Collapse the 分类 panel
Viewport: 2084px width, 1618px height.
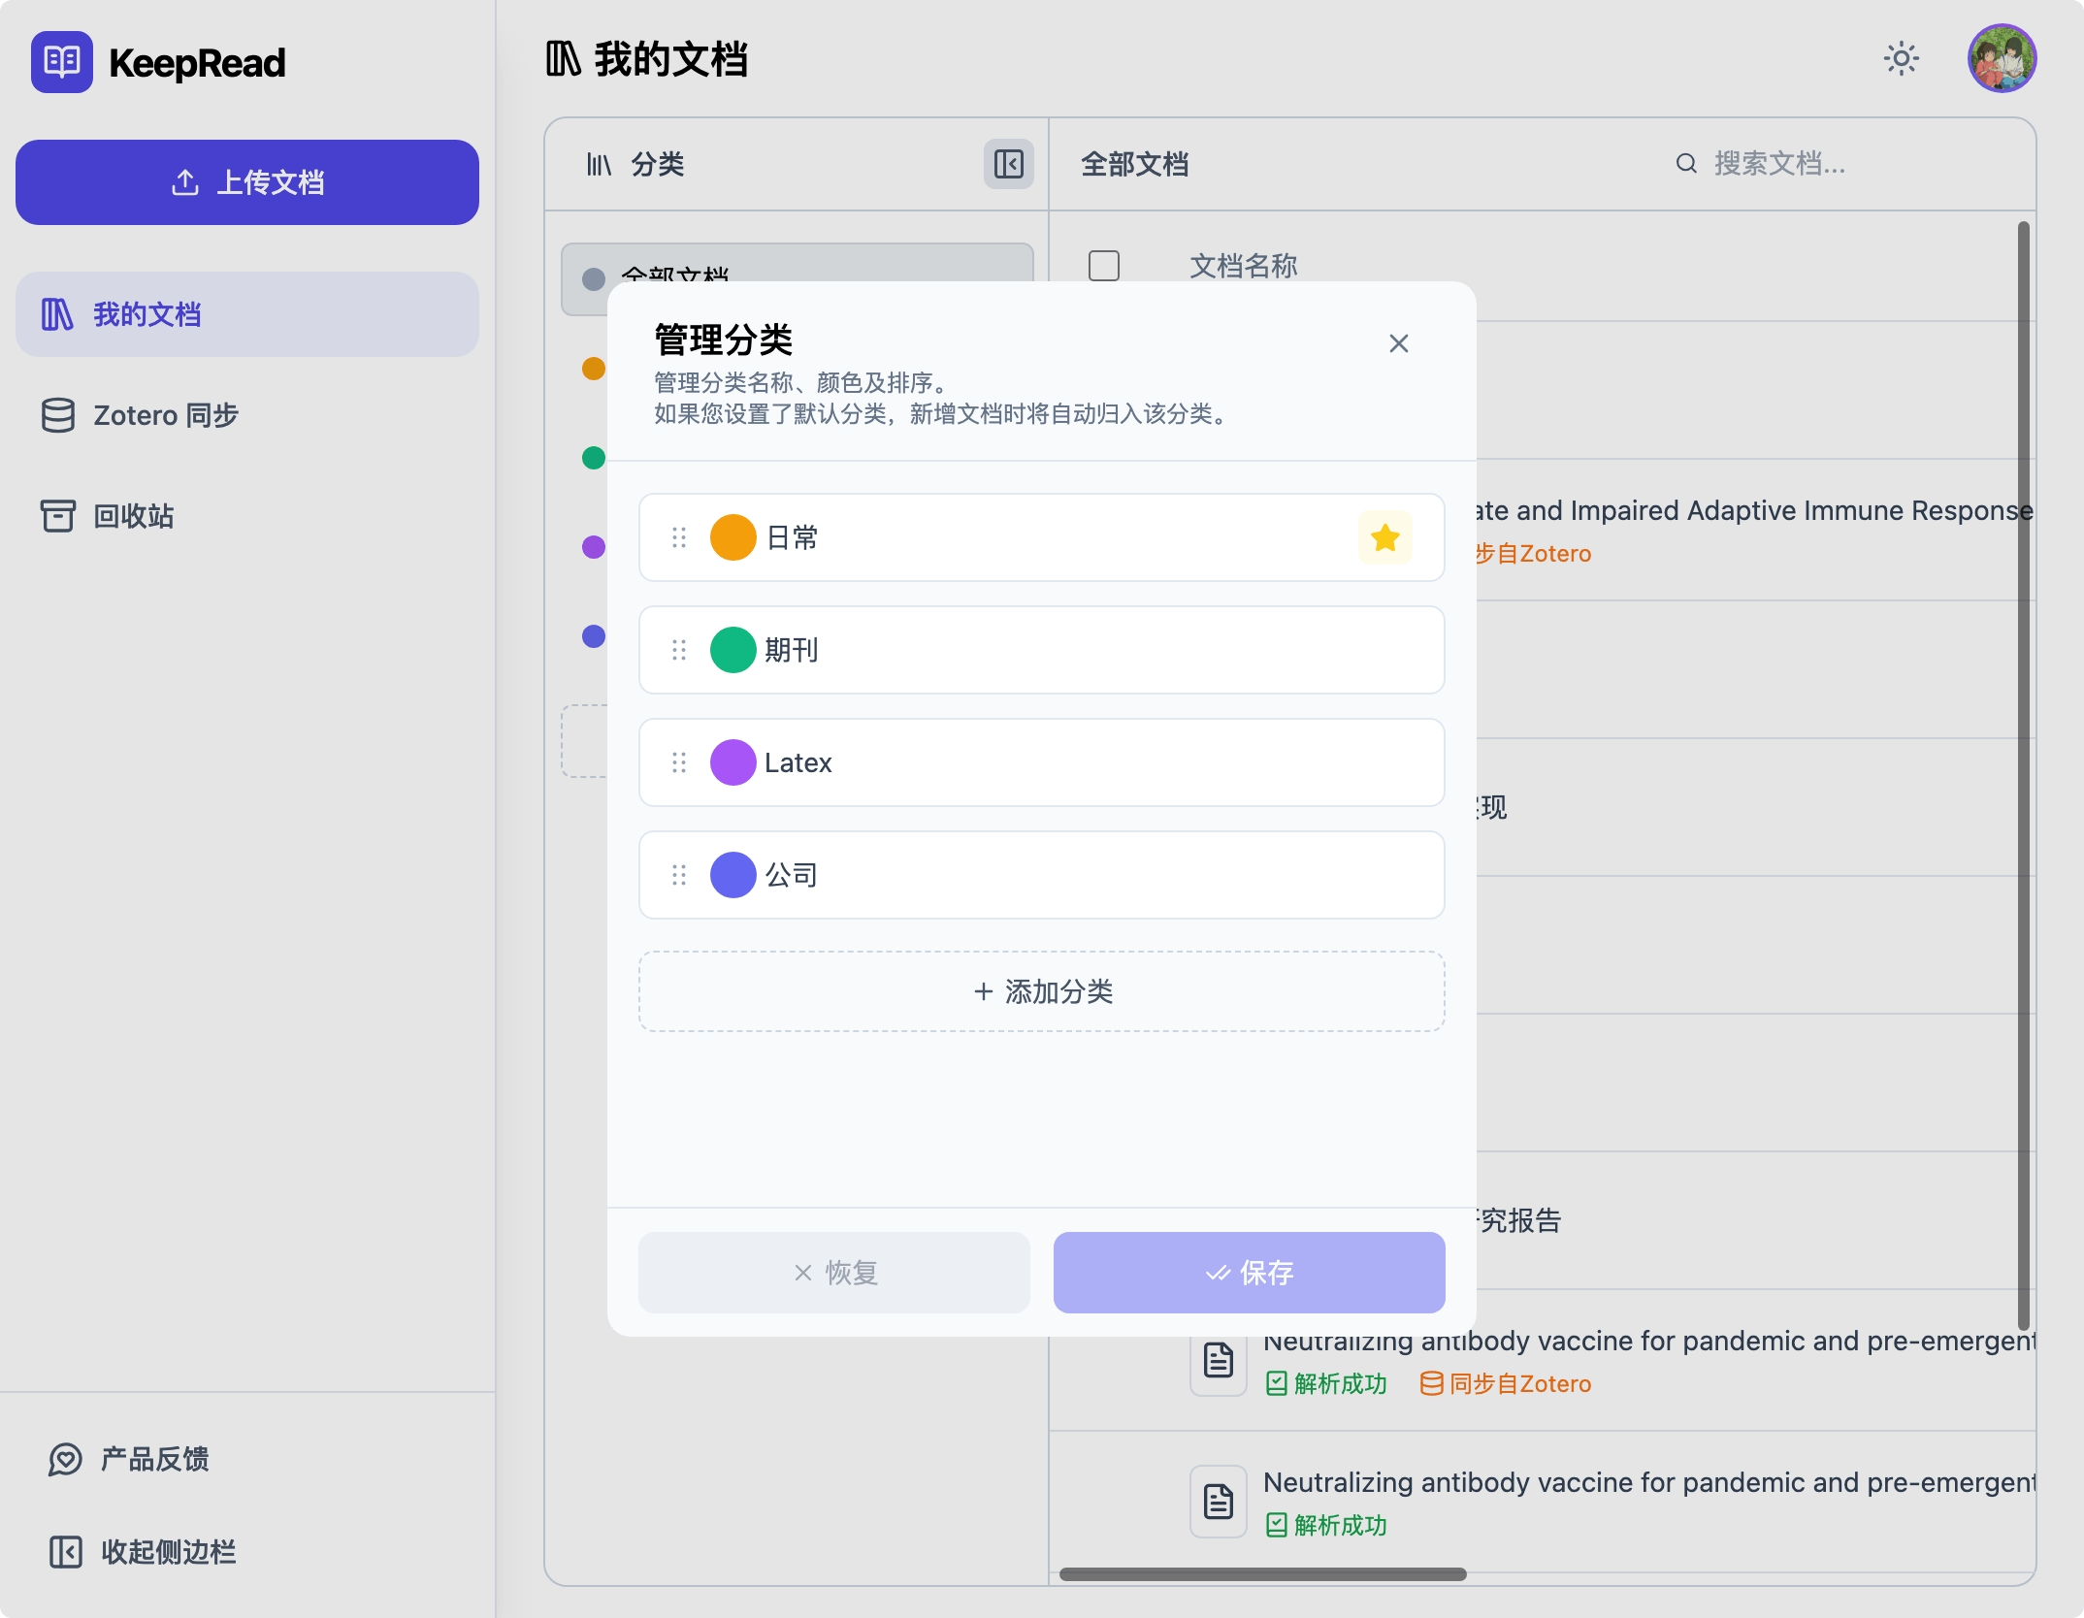click(x=1008, y=164)
